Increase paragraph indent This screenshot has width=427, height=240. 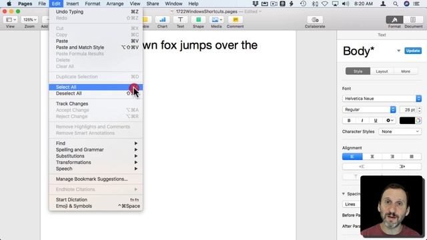pos(402,167)
